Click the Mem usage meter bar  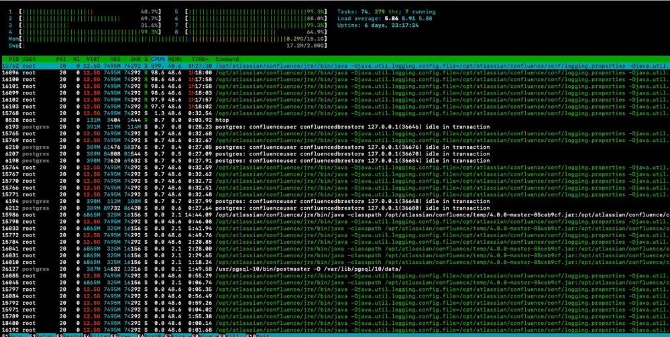(168, 39)
